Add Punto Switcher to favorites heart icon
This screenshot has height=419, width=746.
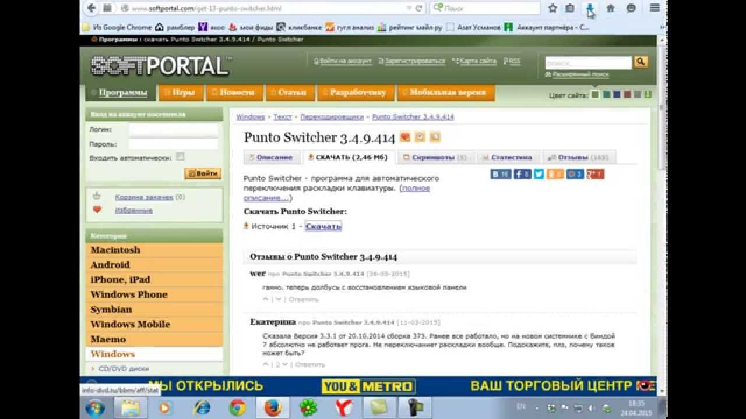coord(406,137)
